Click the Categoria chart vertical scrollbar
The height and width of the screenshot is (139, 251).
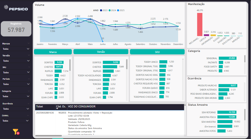click(245, 59)
